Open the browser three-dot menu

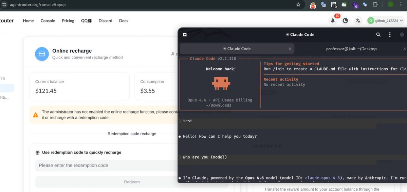(x=401, y=4)
